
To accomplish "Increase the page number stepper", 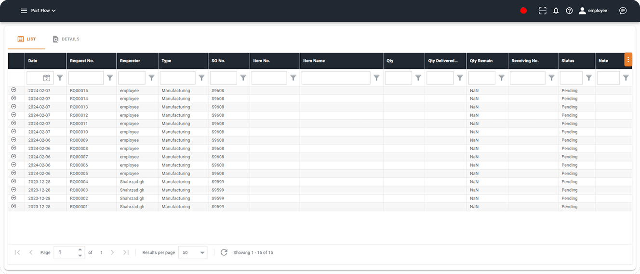I will [80, 249].
